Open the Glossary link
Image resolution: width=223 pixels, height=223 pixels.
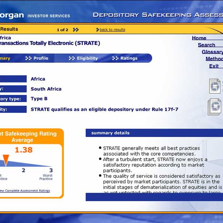click(212, 52)
